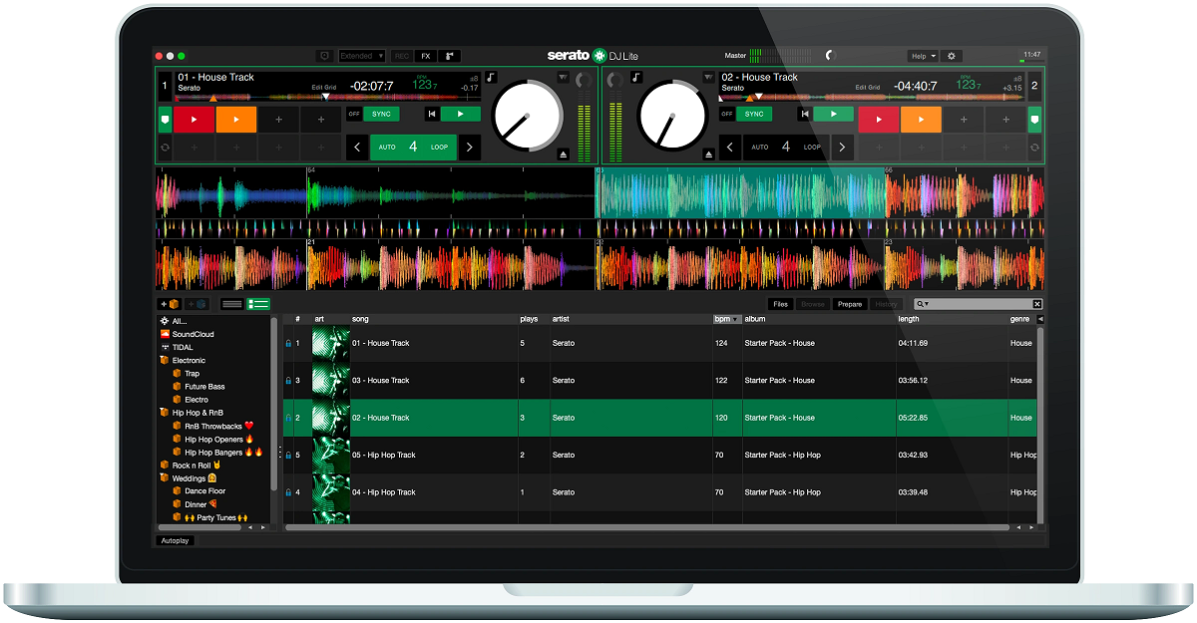This screenshot has height=623, width=1197.
Task: Turn sync OFF on deck 1
Action: [353, 114]
